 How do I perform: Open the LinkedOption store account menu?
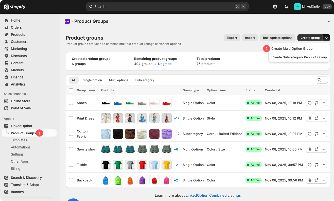click(x=313, y=7)
